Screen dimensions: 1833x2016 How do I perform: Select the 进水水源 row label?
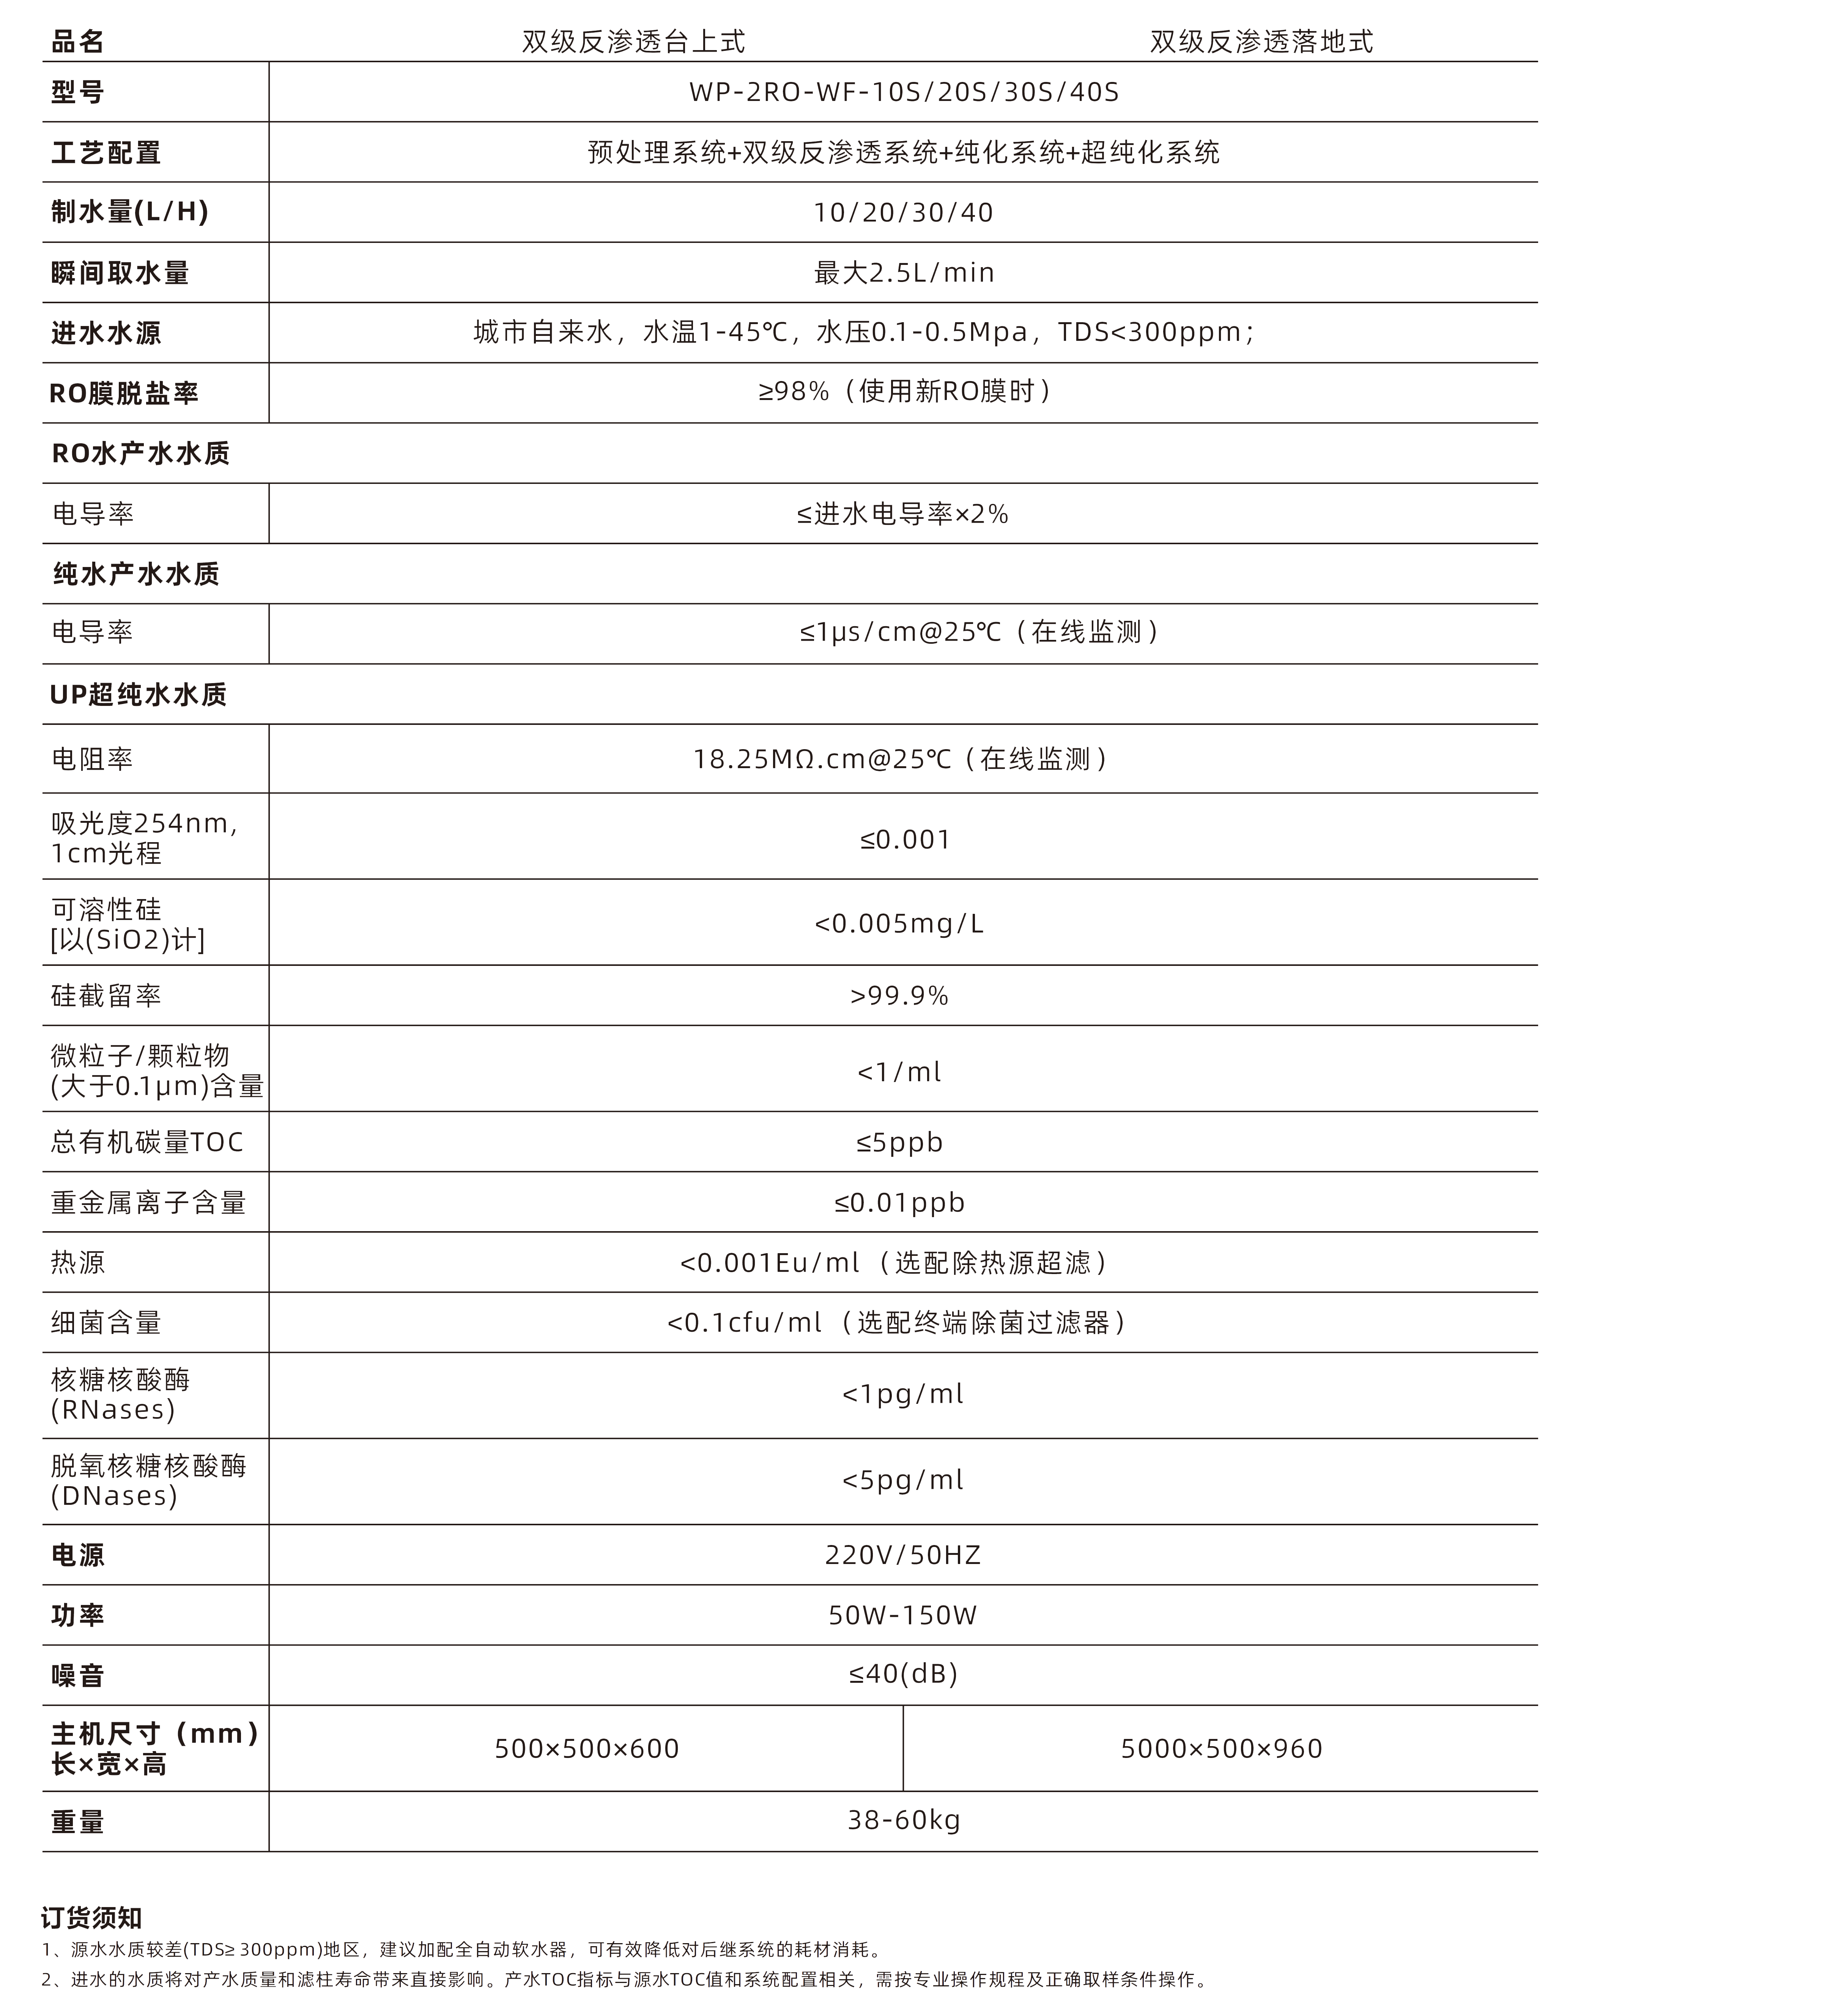click(106, 333)
